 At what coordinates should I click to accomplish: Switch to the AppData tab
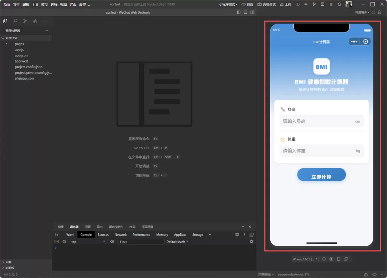[x=180, y=235]
